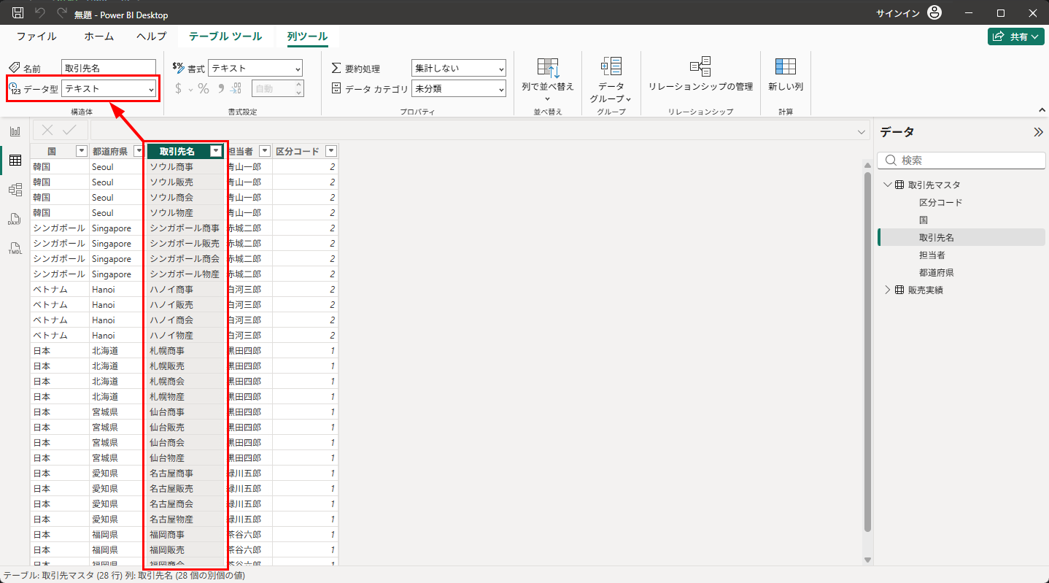Click the 新しい列 new column icon

point(786,66)
